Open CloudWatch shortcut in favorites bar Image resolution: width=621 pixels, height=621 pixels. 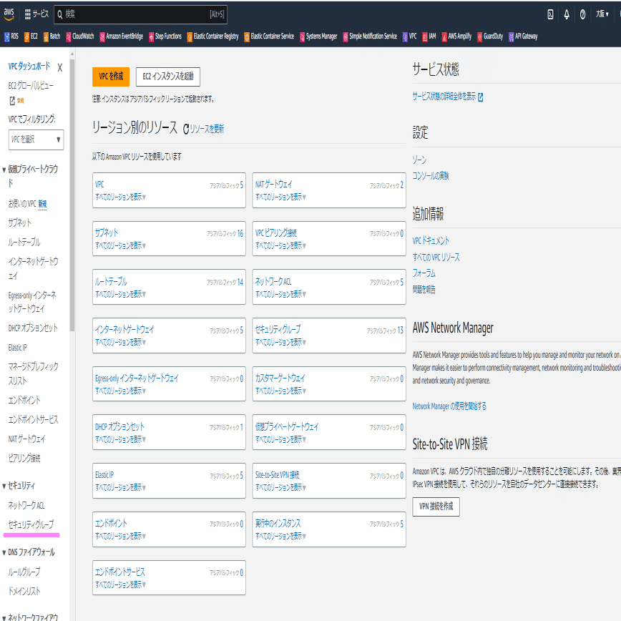click(x=79, y=36)
